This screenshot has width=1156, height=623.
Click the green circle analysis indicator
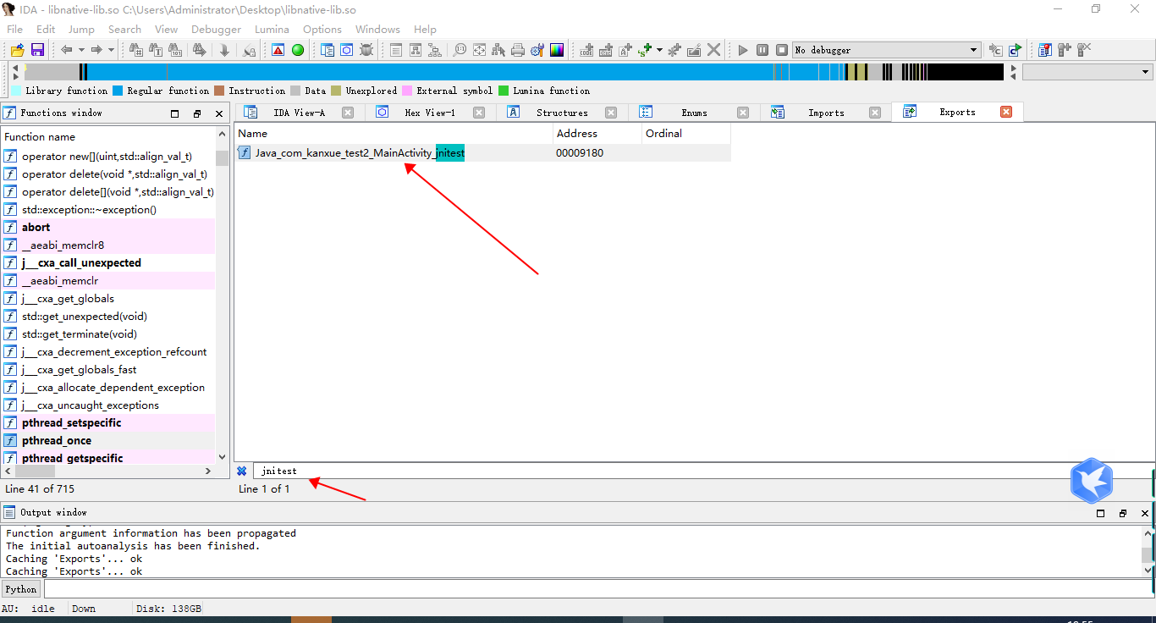coord(298,50)
